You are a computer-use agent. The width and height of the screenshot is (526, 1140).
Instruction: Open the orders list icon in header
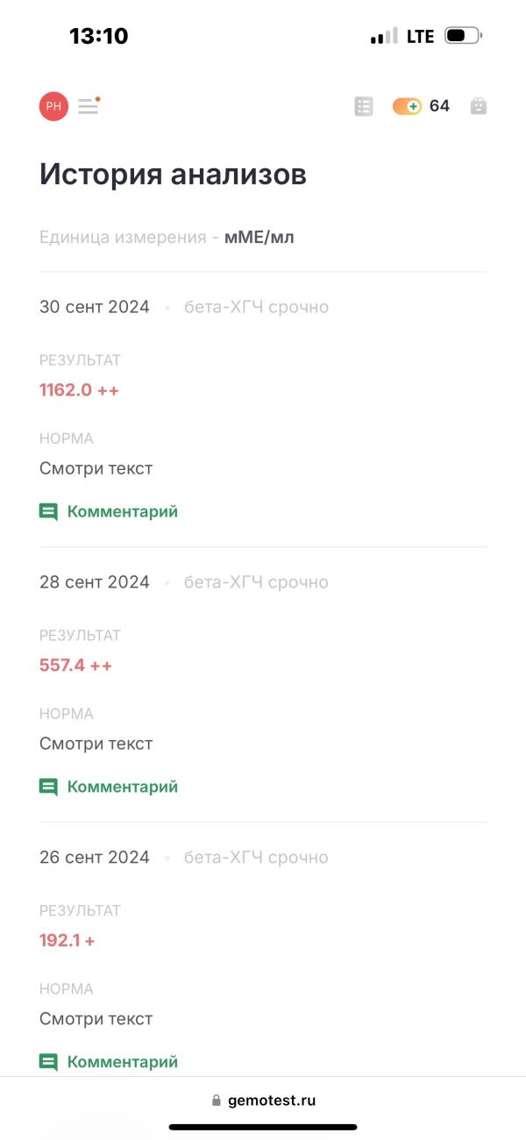[x=364, y=106]
